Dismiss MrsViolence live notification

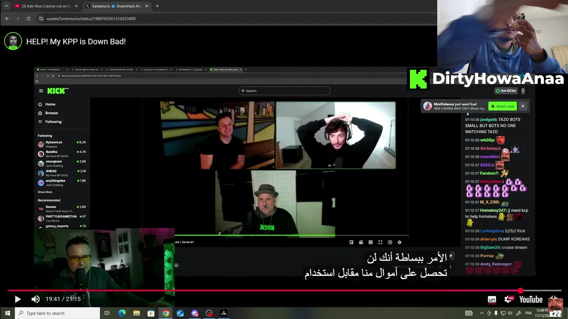523,106
